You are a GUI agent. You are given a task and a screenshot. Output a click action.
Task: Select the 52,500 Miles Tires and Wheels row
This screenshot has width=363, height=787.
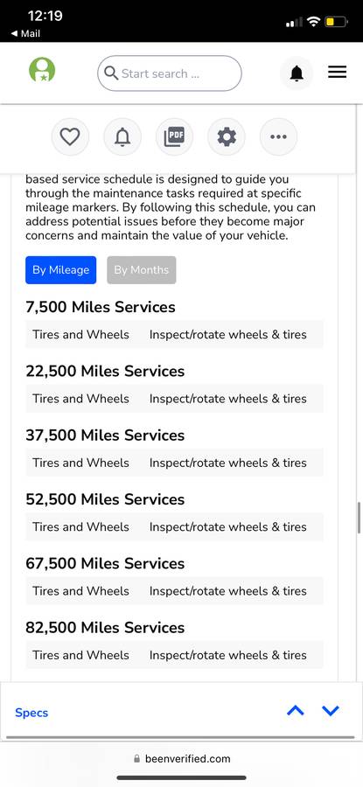pos(174,526)
